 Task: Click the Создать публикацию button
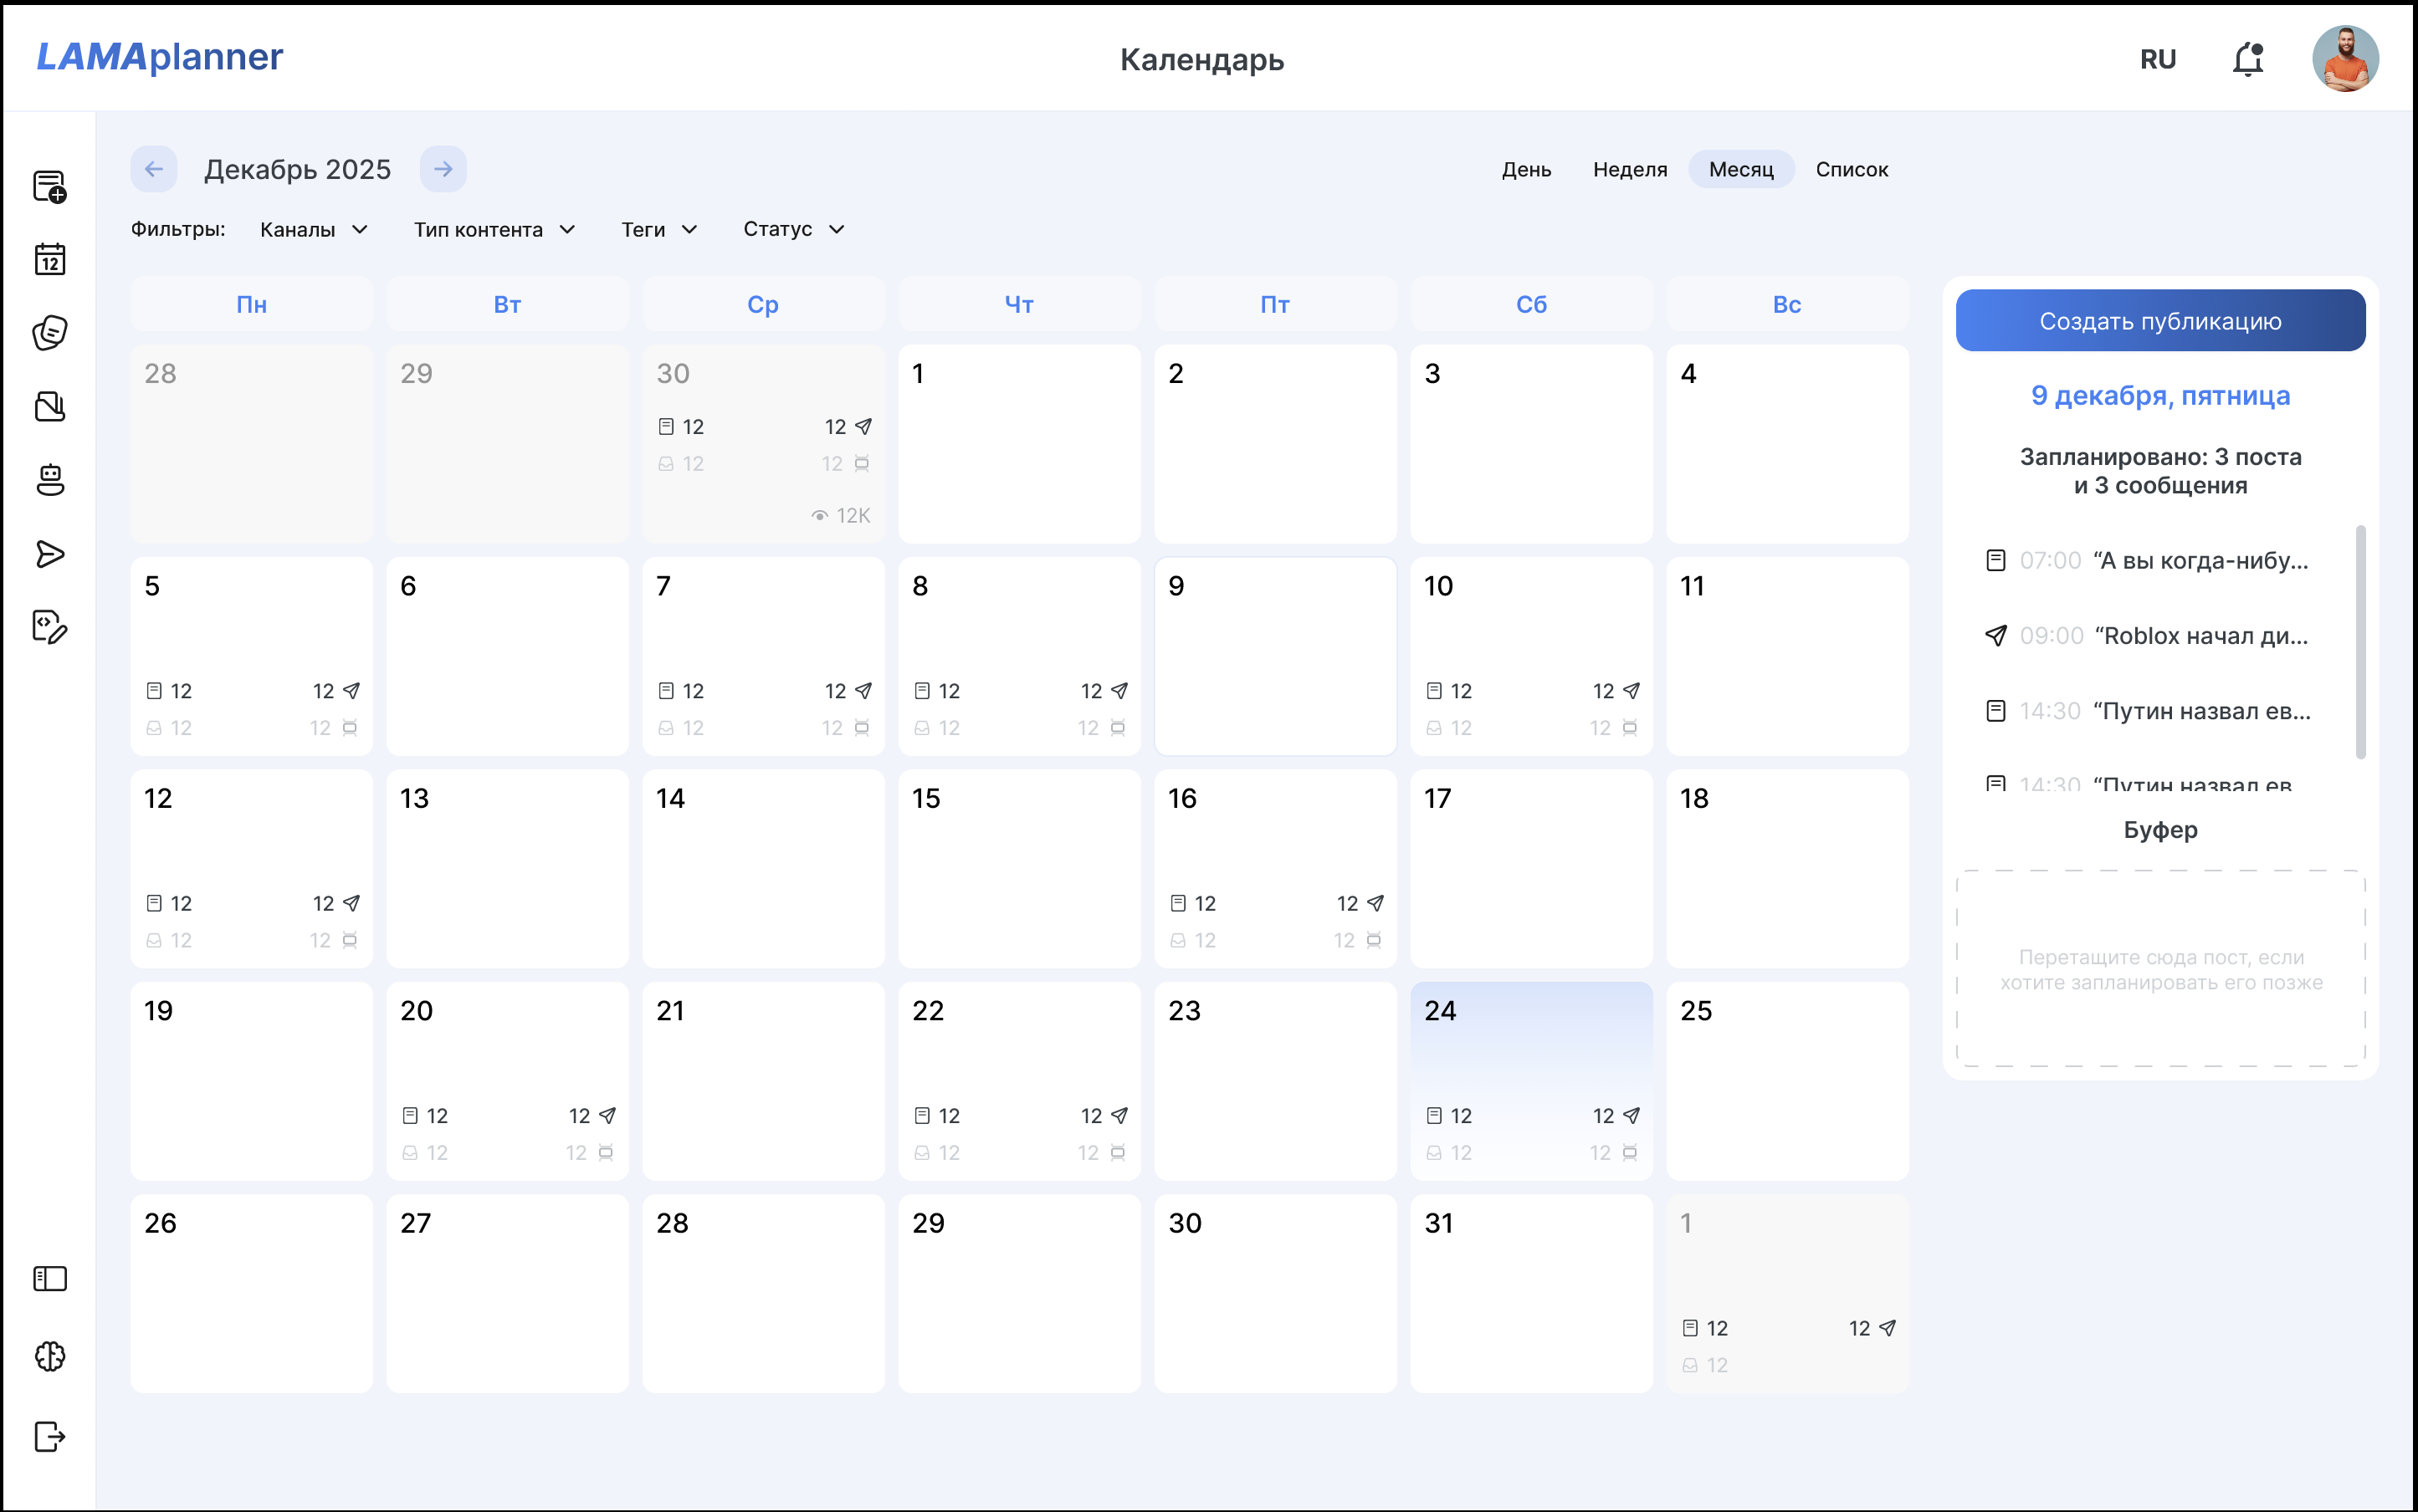(2160, 321)
